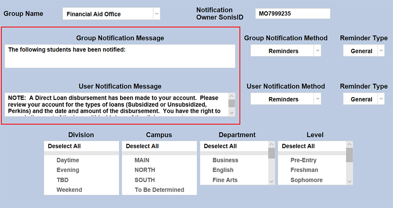Click Reminders value in User Notification Method
The height and width of the screenshot is (208, 393).
coord(283,99)
